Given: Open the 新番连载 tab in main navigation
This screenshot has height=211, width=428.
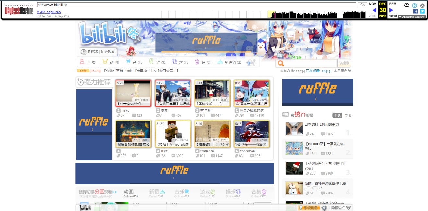Looking at the screenshot, I should click(x=229, y=62).
